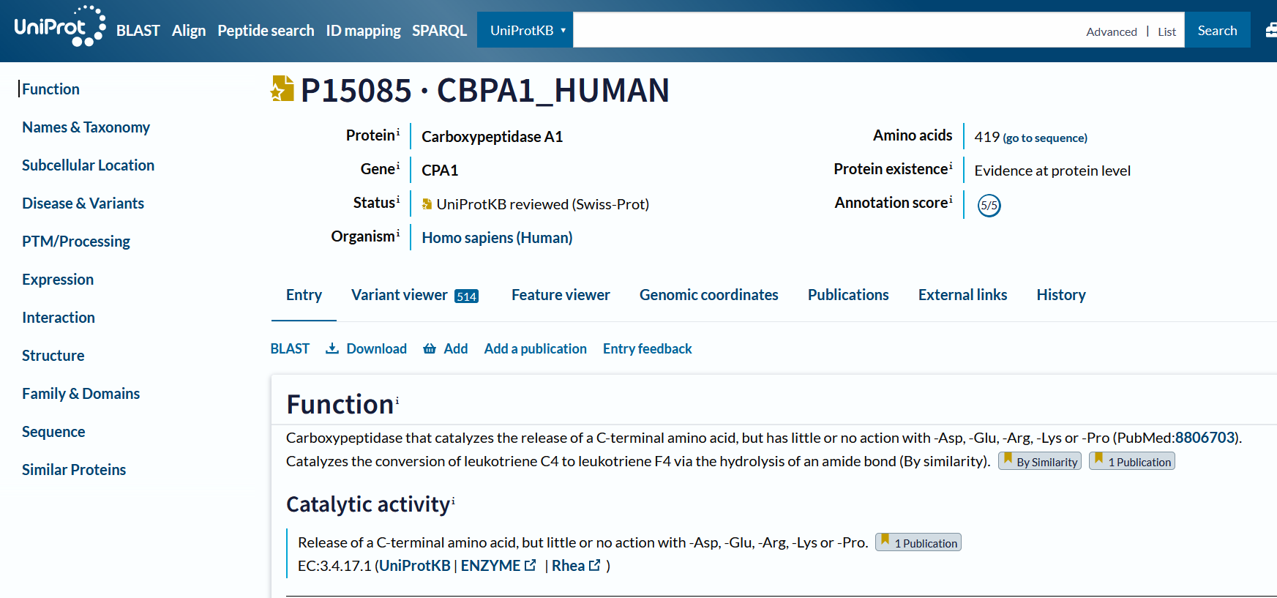Click BLAST in the entry toolbar

point(290,348)
